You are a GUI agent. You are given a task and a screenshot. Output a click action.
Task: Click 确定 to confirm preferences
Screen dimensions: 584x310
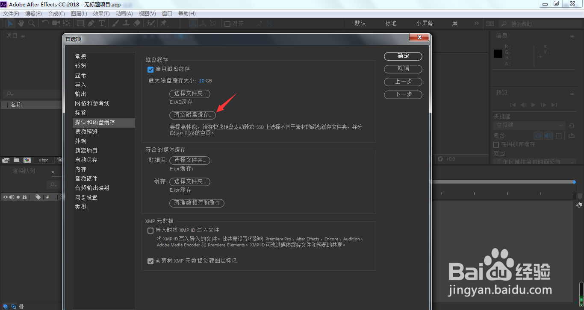403,56
